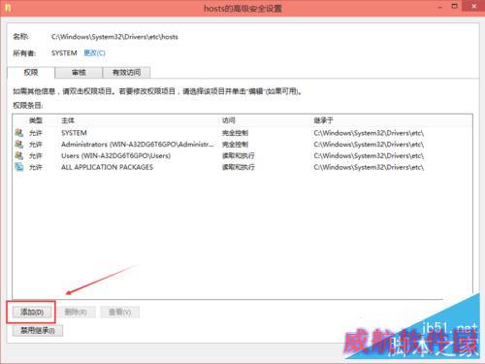The width and height of the screenshot is (485, 364).
Task: Click the SYSTEM owner value
Action: pos(64,53)
